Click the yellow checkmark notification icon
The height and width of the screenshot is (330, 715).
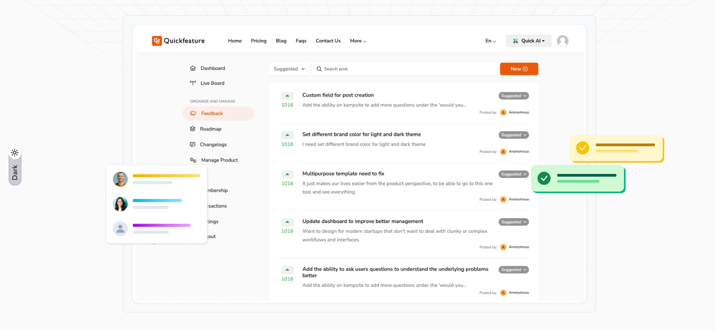pyautogui.click(x=583, y=148)
